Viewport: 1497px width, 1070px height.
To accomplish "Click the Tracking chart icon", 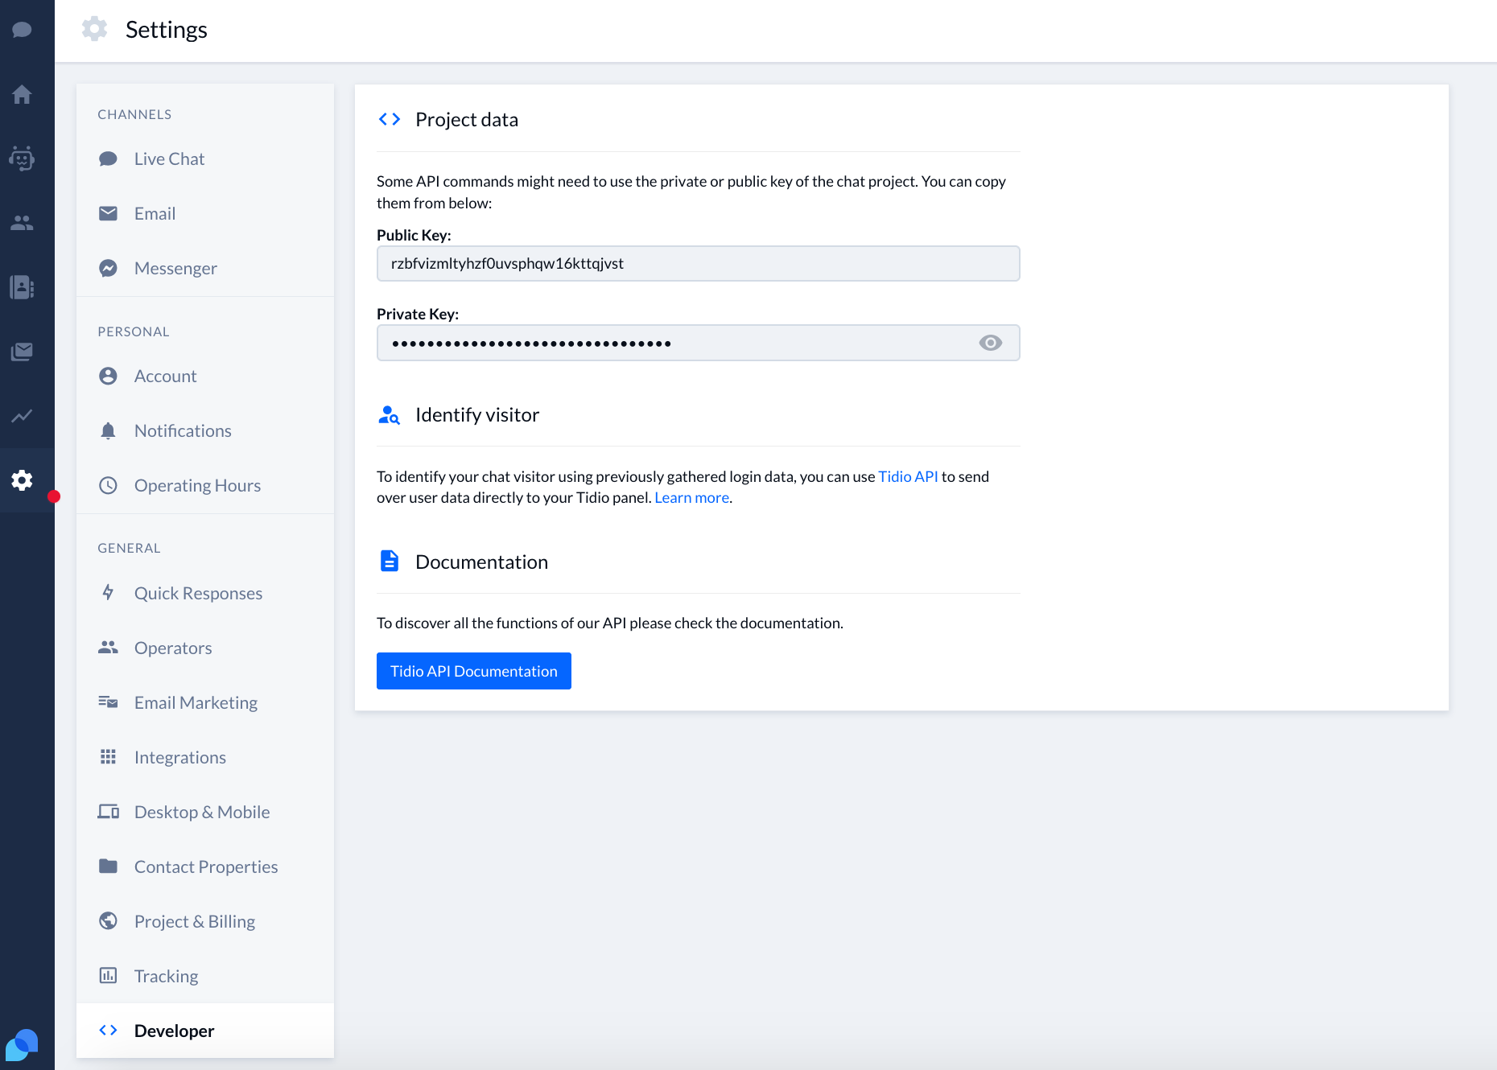I will [108, 976].
